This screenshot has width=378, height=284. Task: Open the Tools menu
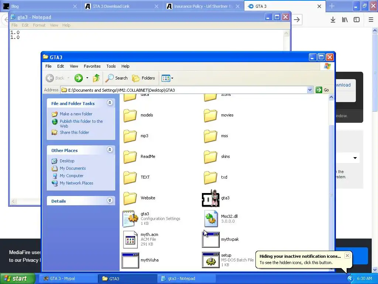[111, 66]
